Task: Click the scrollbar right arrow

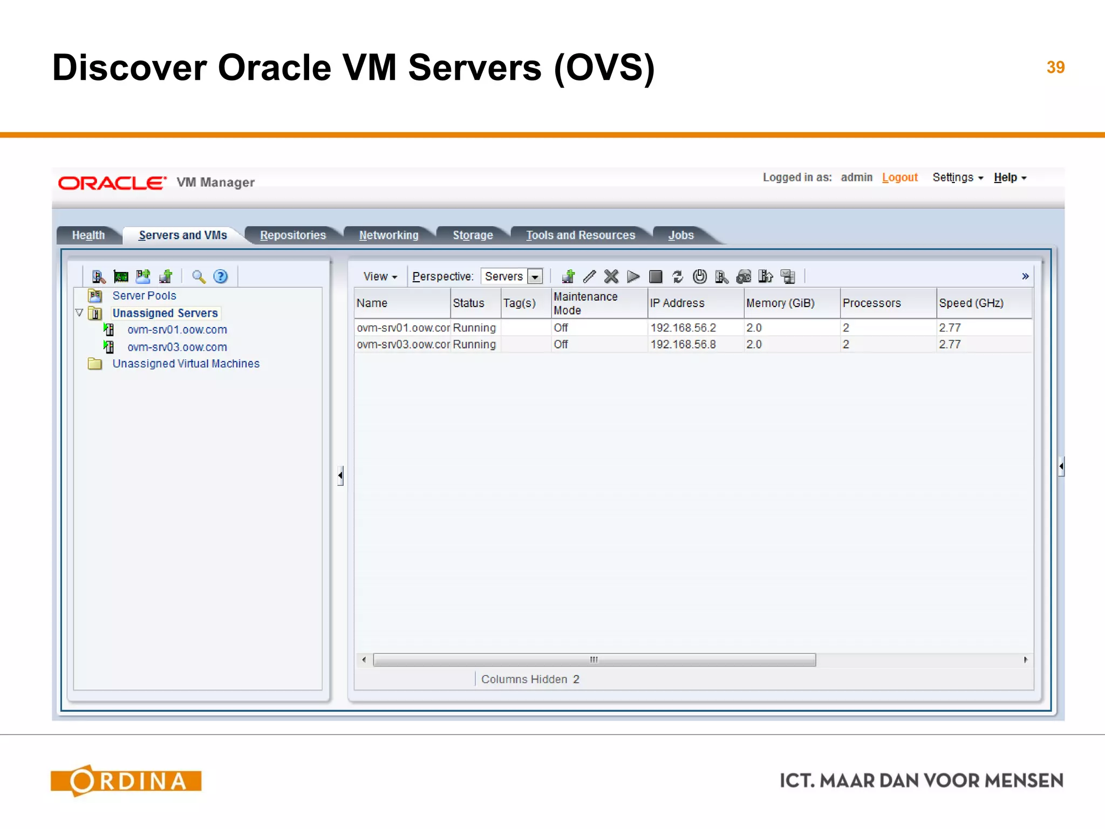Action: click(x=1025, y=660)
